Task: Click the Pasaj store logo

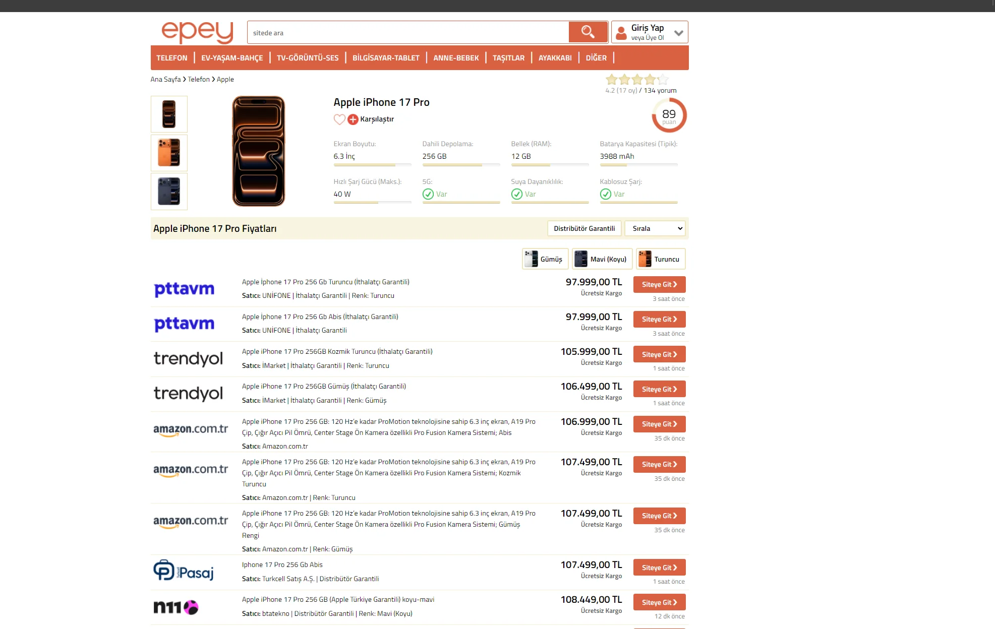Action: (x=184, y=571)
